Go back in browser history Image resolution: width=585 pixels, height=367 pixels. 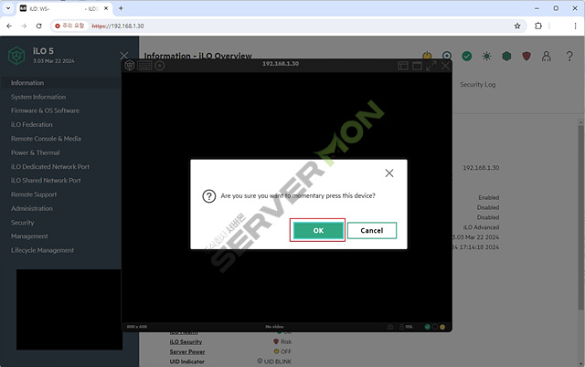[x=9, y=26]
